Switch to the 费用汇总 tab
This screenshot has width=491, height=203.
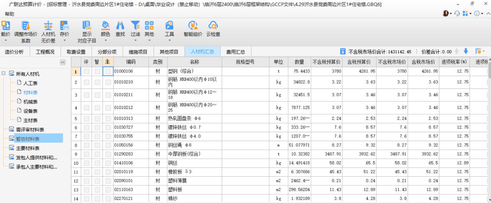pos(236,52)
